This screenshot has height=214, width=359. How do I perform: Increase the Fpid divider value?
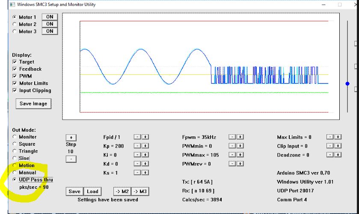[x=145, y=137]
